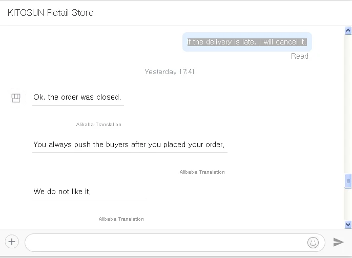This screenshot has width=352, height=258.
Task: Click scrollbar track above the thumb
Action: (348, 102)
